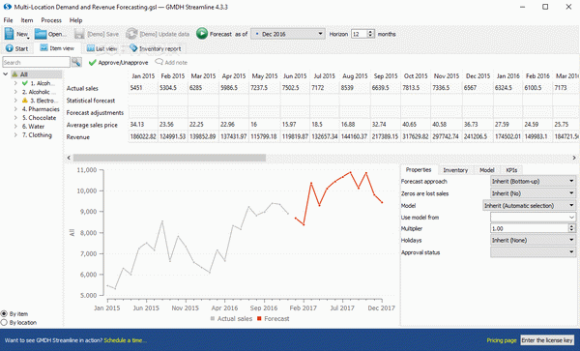Open the Dec 2016 forecast date dropdown
This screenshot has height=351, width=580.
pos(288,34)
